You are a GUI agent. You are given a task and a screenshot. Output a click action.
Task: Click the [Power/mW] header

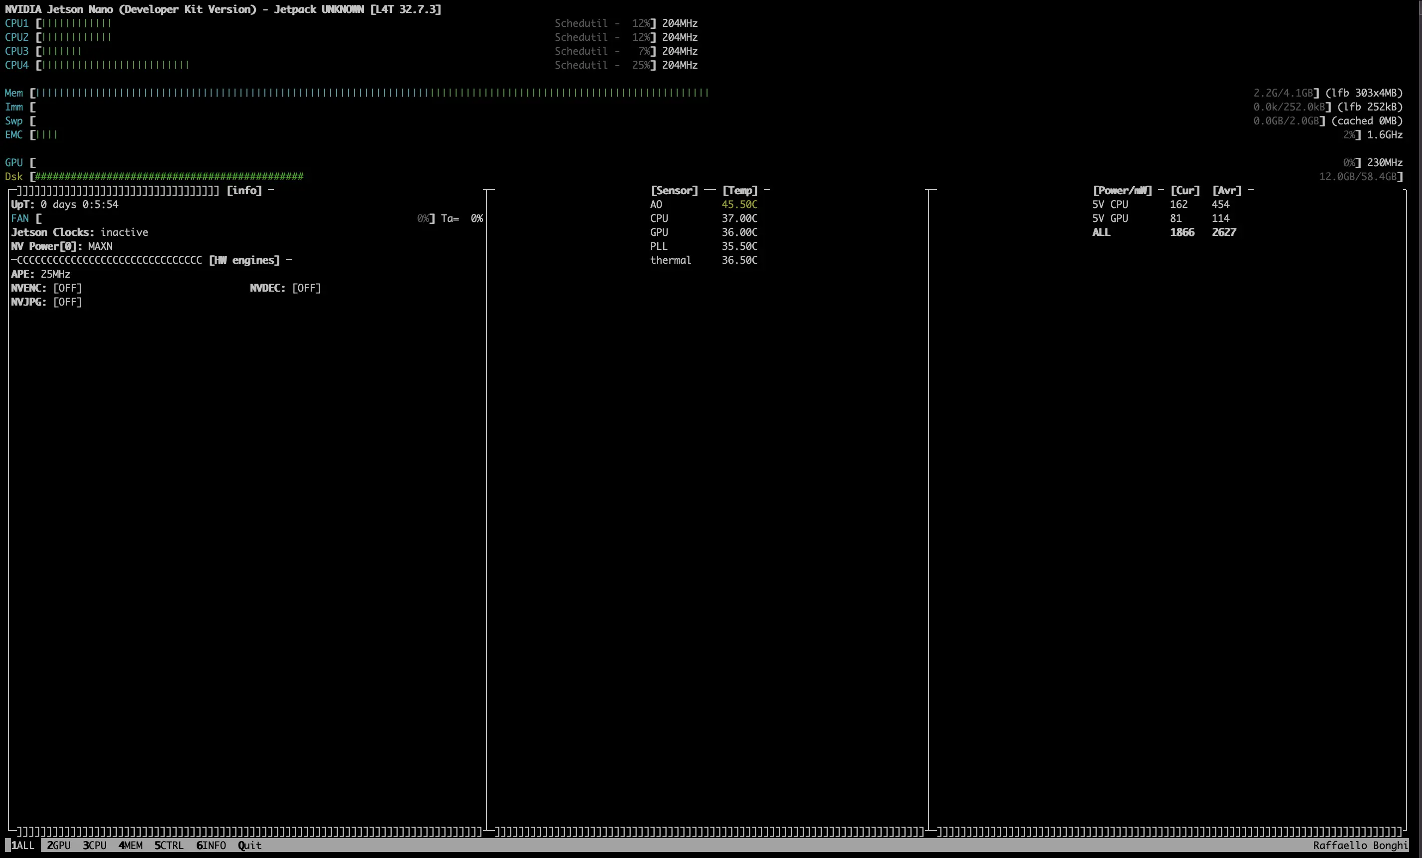click(x=1122, y=191)
